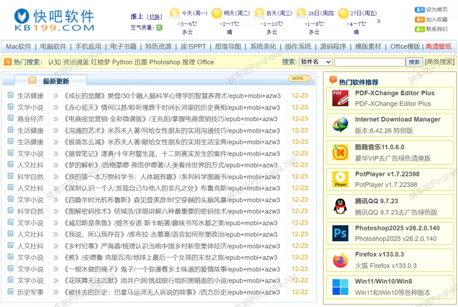The height and width of the screenshot is (307, 458).
Task: Click the MORE button in 最新更新
Action: coord(300,78)
